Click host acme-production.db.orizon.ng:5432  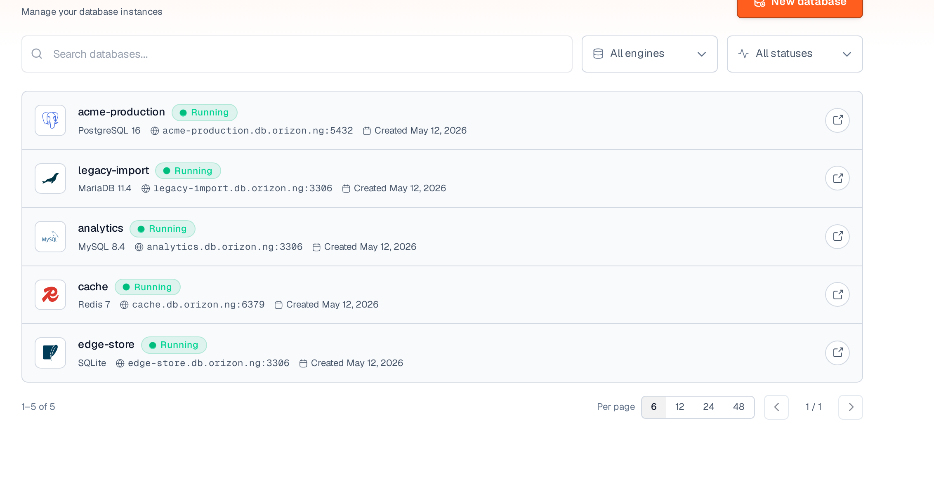258,131
